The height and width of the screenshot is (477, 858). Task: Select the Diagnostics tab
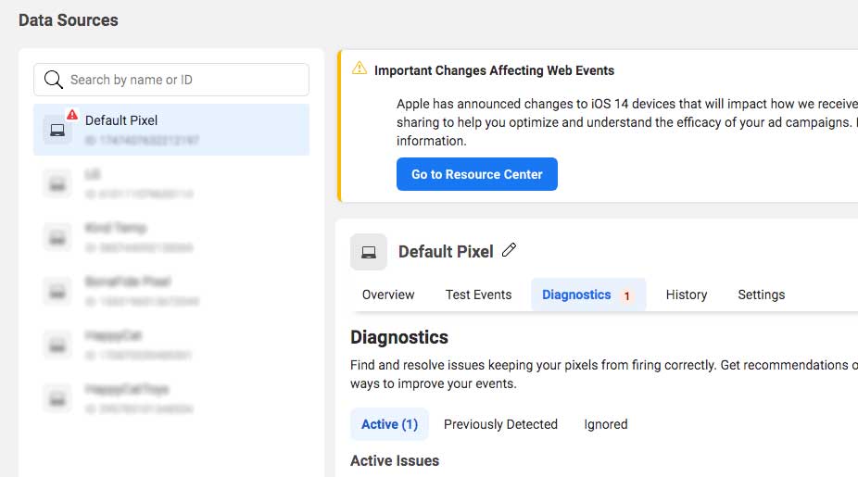pos(588,295)
